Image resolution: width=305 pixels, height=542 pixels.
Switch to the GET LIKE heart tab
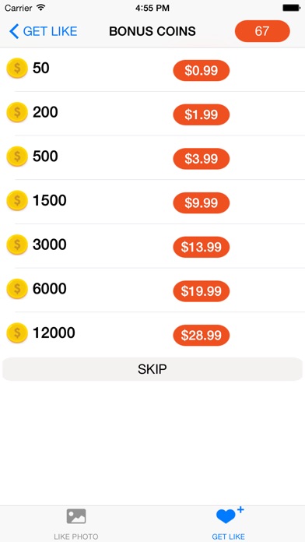pyautogui.click(x=229, y=523)
